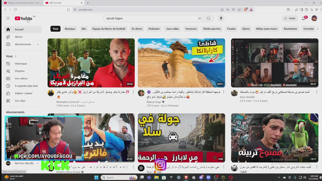Expand the Vous section
This screenshot has width=322, height=181.
pyautogui.click(x=11, y=56)
